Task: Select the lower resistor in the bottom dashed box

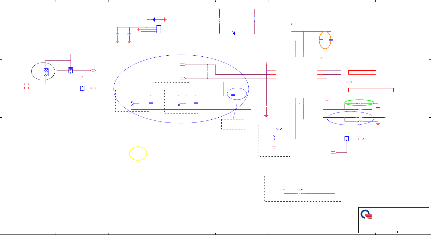Action: coord(301,194)
